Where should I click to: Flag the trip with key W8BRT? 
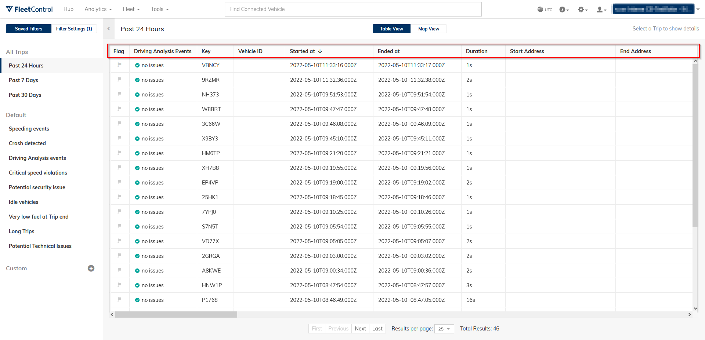119,109
